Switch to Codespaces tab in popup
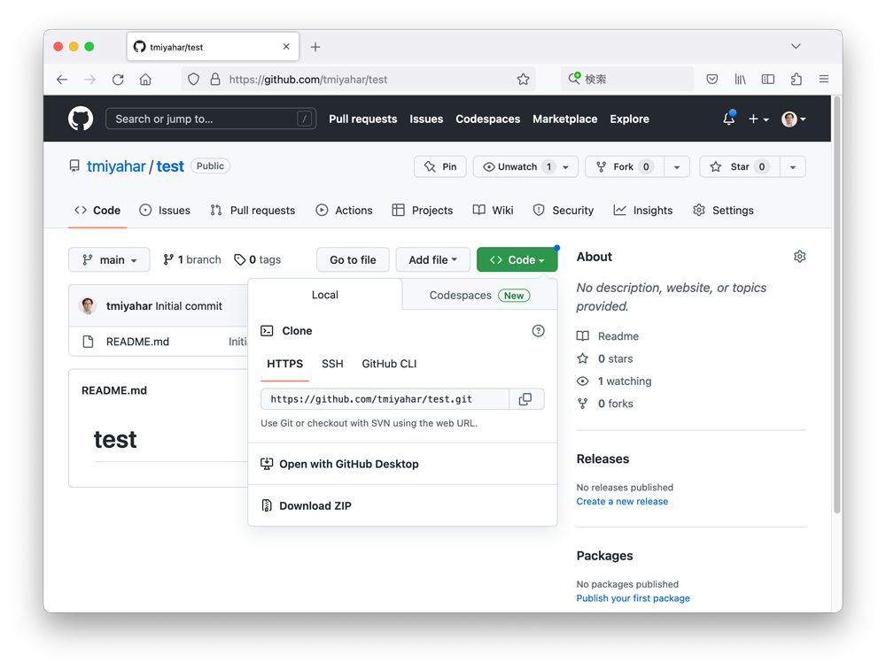The image size is (886, 670). click(479, 296)
